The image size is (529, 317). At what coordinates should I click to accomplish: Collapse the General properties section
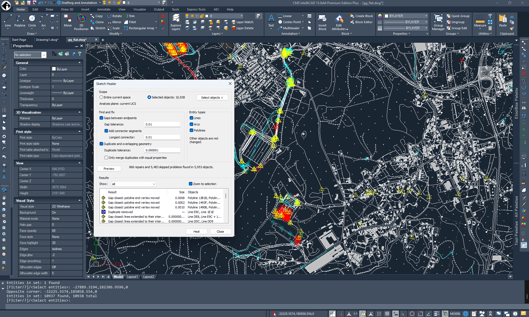click(x=79, y=63)
